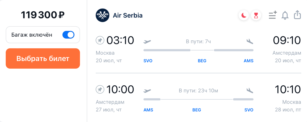The image size is (307, 122).
Task: Click the red moon night-flight badge
Action: tap(244, 16)
